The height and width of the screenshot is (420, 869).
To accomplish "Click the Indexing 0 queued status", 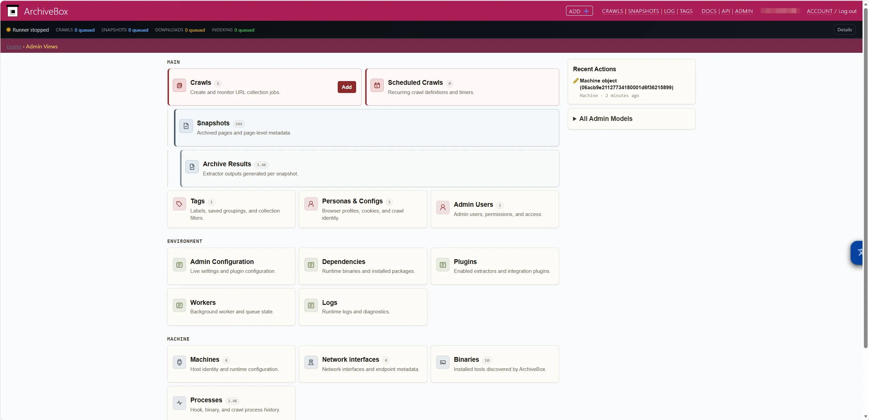I will click(x=233, y=30).
